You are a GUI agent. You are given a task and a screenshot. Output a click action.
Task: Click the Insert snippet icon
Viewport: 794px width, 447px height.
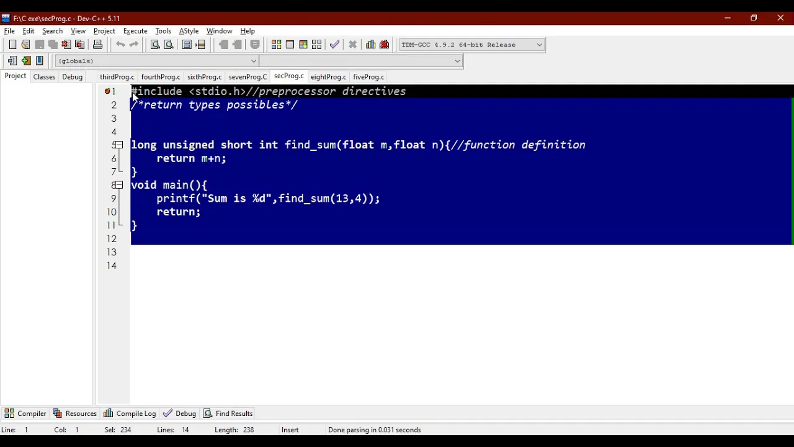[12, 61]
